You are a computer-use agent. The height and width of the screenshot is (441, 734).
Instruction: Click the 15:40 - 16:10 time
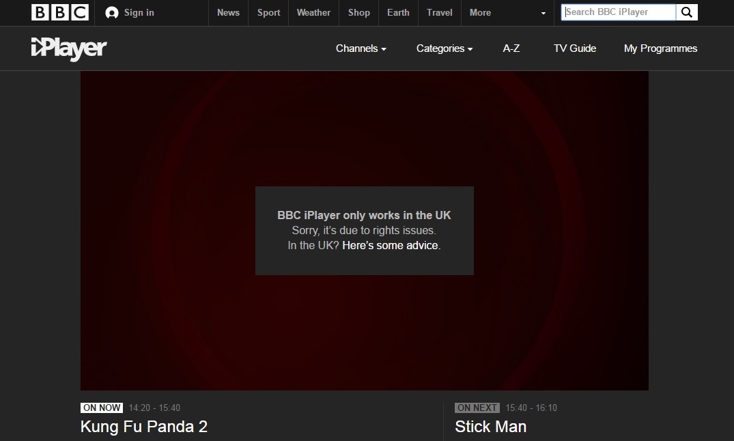[531, 408]
